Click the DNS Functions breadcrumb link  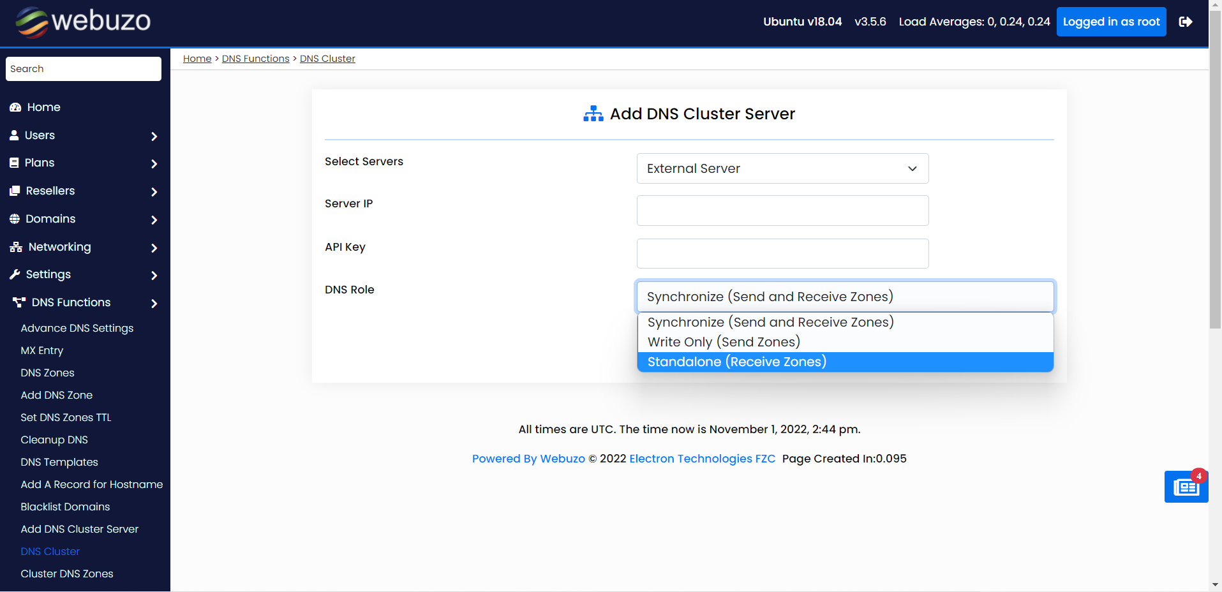pos(255,59)
